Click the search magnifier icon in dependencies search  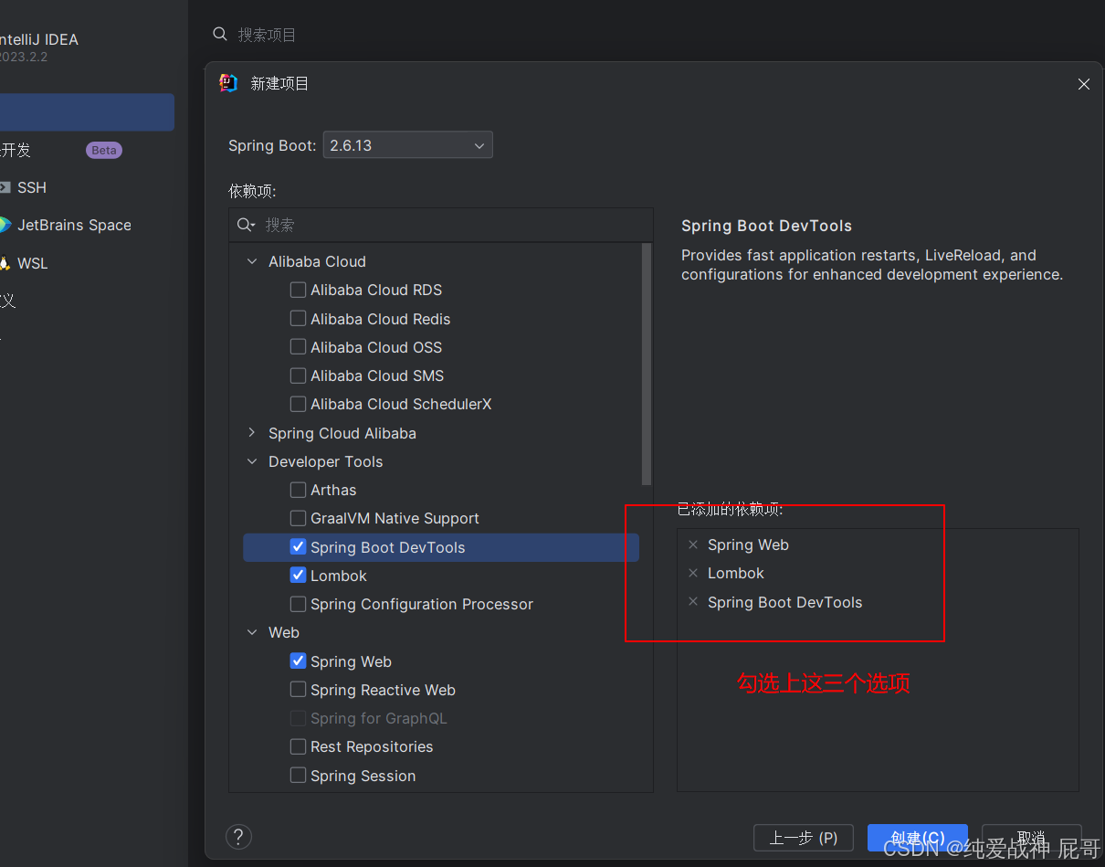coord(246,225)
